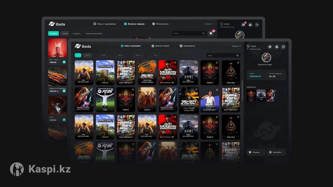Click the lock screen padlock icon

[277, 47]
